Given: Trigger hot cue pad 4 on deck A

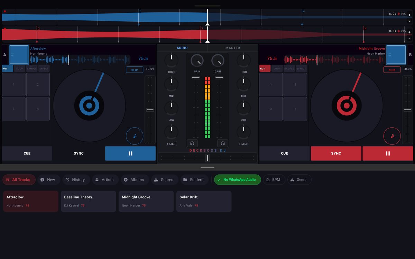Looking at the screenshot, I should coord(38,109).
